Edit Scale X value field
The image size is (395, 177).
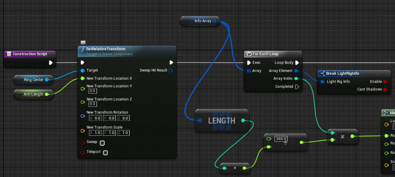pyautogui.click(x=95, y=133)
